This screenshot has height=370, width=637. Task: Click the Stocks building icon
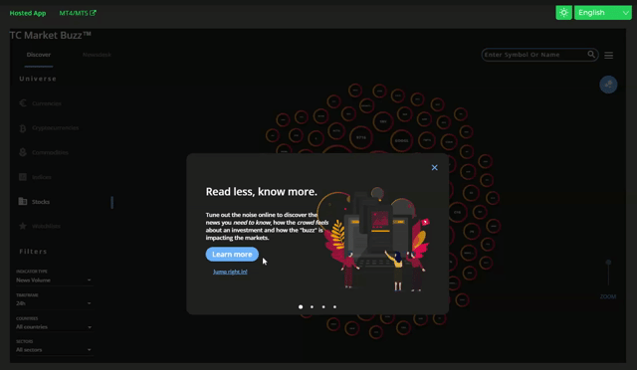coord(23,201)
